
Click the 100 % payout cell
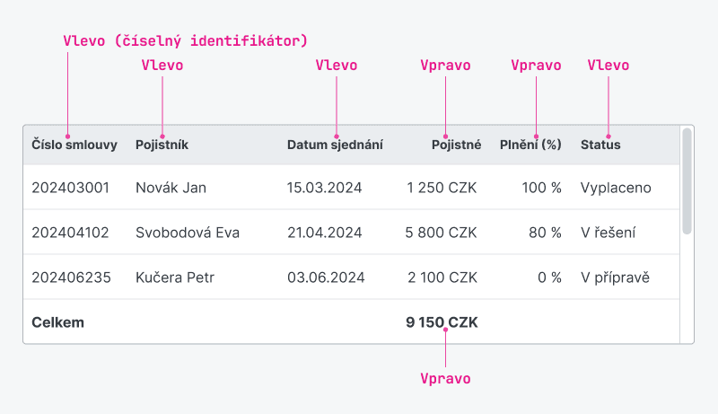(x=541, y=188)
